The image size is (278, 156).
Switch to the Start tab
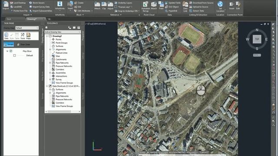coord(9,19)
